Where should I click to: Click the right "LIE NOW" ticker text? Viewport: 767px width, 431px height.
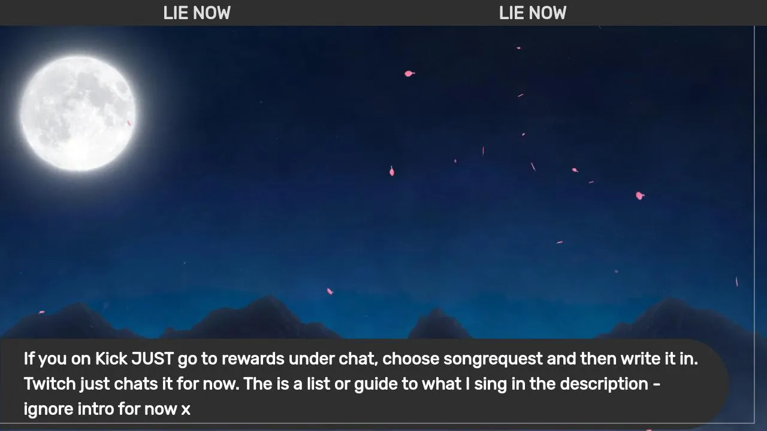point(533,13)
